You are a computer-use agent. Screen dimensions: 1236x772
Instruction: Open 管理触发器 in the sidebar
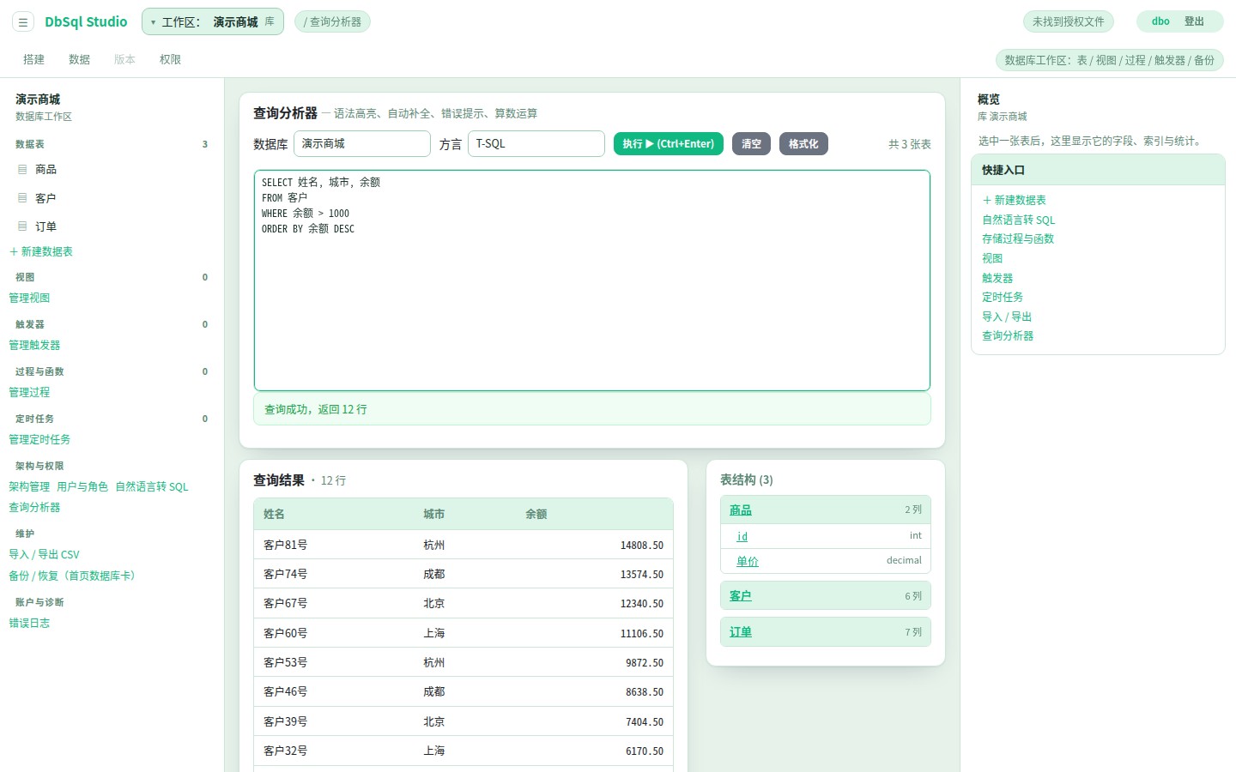click(x=34, y=345)
